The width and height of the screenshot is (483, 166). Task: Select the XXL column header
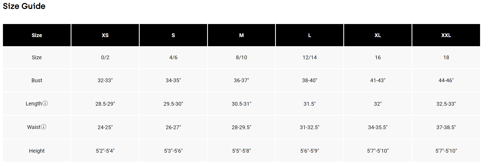[x=446, y=35]
